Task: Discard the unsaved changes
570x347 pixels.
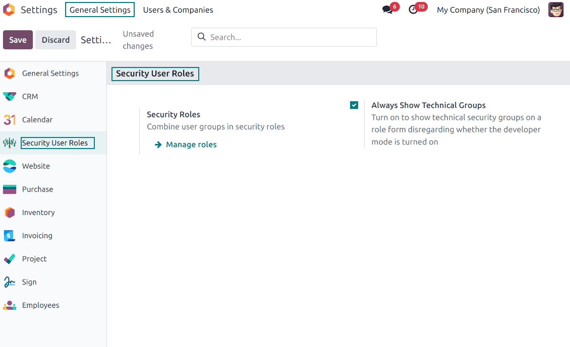Action: (x=55, y=40)
